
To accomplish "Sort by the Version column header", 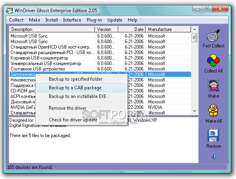I will (x=107, y=29).
